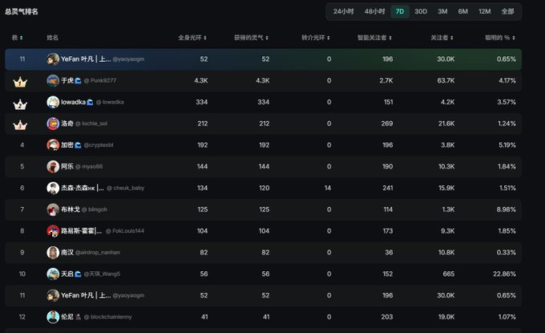This screenshot has width=545, height=333.
Task: Click the small badge next to 伦尼
Action: pos(79,317)
